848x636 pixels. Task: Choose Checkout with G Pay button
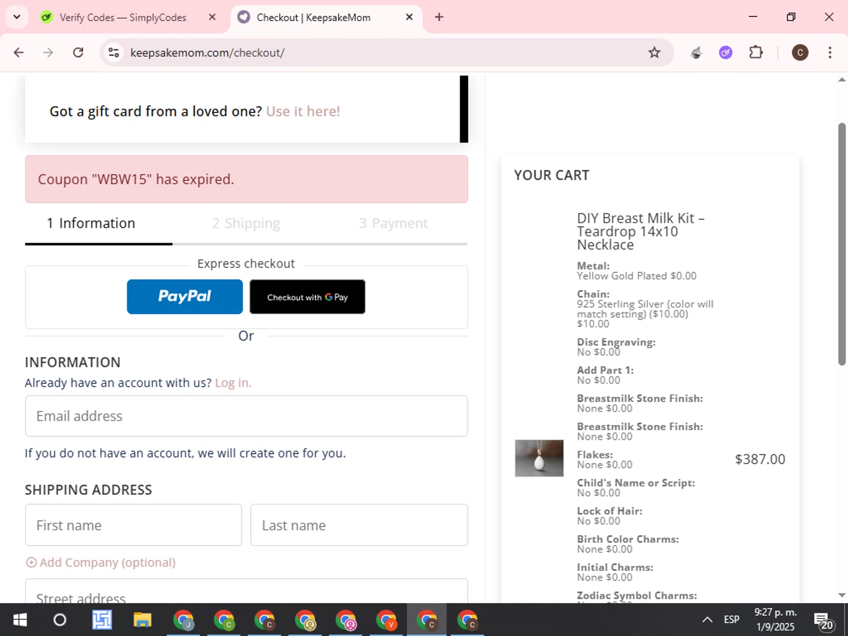pyautogui.click(x=308, y=297)
